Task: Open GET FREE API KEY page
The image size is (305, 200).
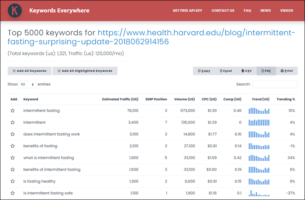Action: tap(187, 11)
